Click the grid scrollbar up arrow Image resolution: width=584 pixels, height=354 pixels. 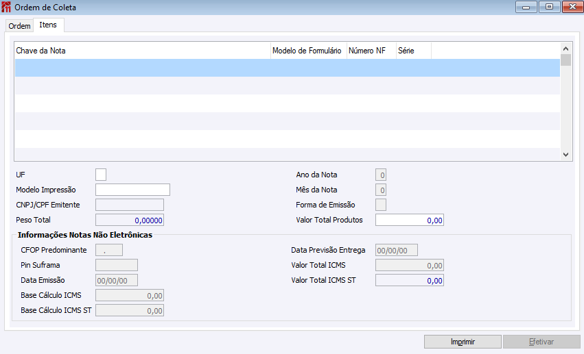(x=565, y=49)
